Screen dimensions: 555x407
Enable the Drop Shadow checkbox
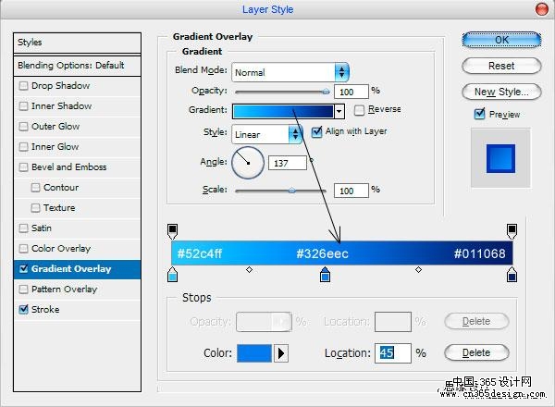tap(23, 86)
